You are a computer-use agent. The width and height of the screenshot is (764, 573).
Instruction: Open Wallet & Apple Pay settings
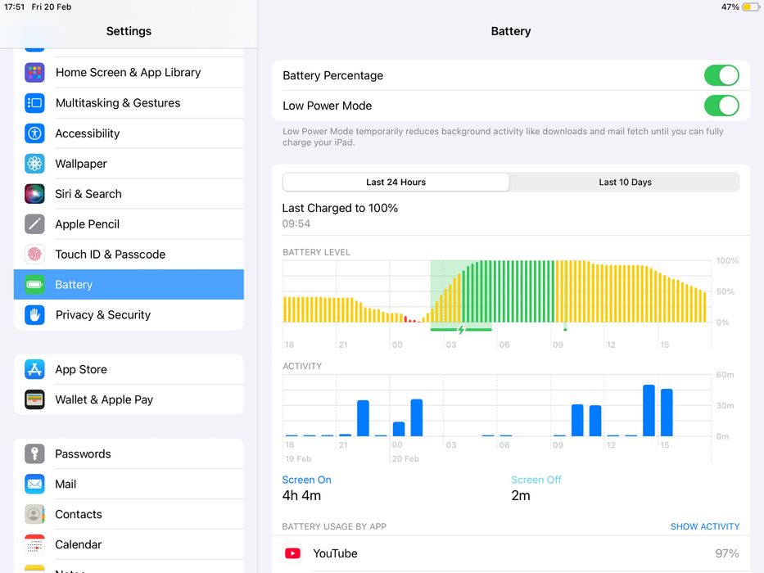[129, 399]
